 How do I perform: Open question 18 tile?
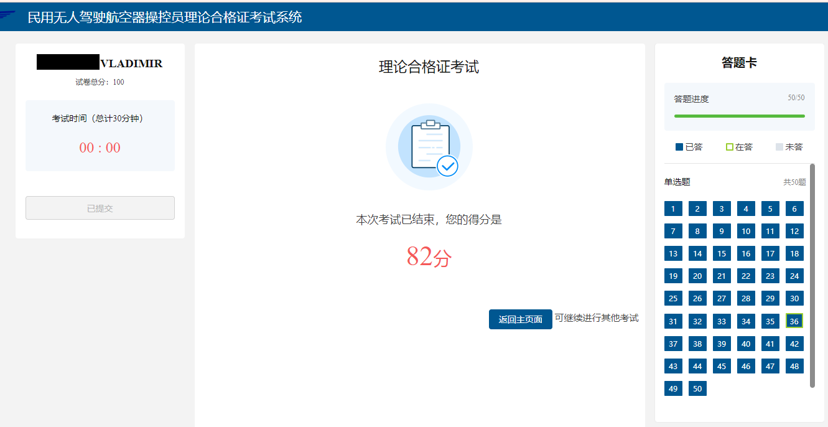(794, 253)
